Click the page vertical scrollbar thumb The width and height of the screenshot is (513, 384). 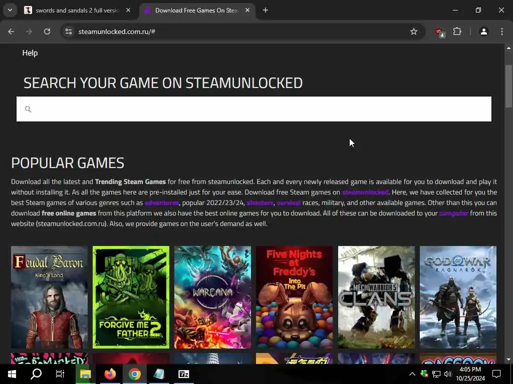click(508, 86)
